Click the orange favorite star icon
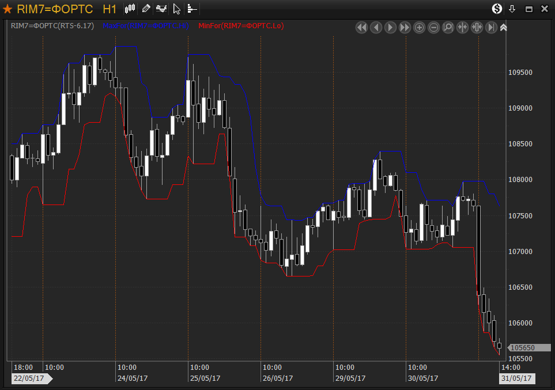The height and width of the screenshot is (390, 555). 7,9
